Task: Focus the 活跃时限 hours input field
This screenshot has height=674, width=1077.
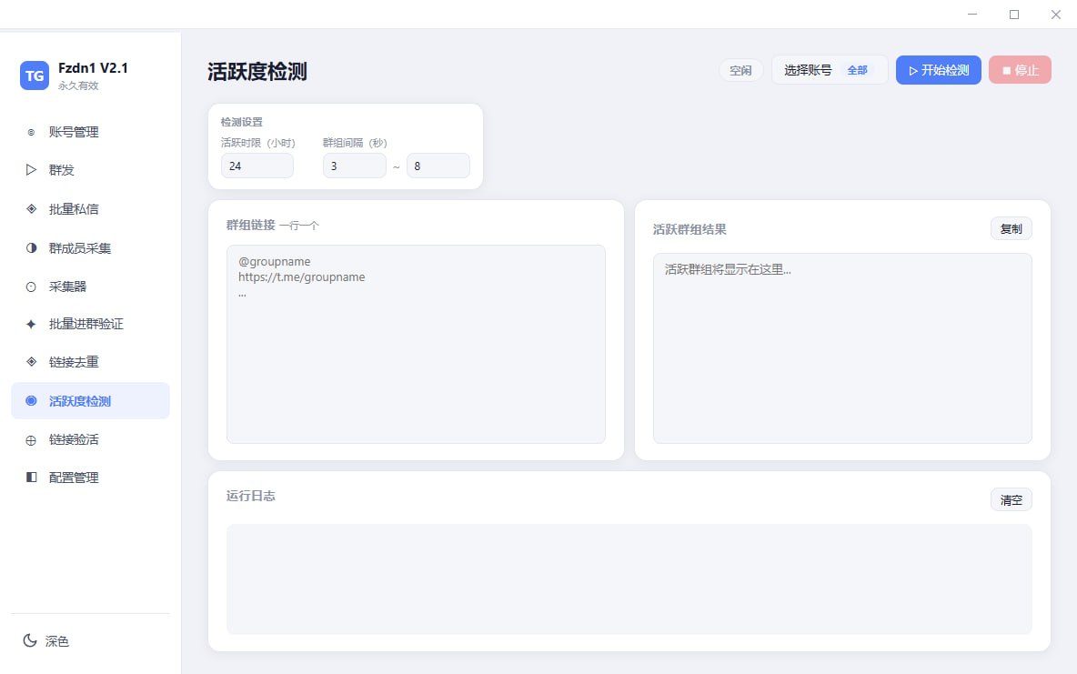Action: (x=257, y=166)
